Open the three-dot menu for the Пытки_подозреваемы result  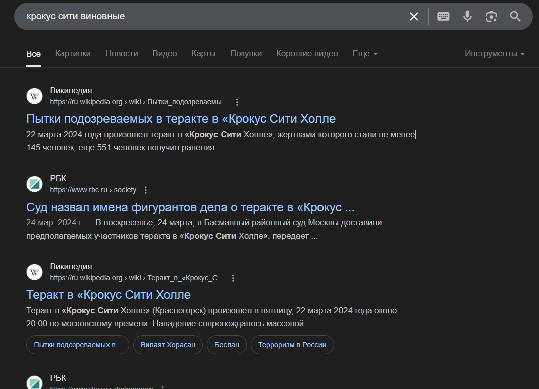tap(237, 102)
